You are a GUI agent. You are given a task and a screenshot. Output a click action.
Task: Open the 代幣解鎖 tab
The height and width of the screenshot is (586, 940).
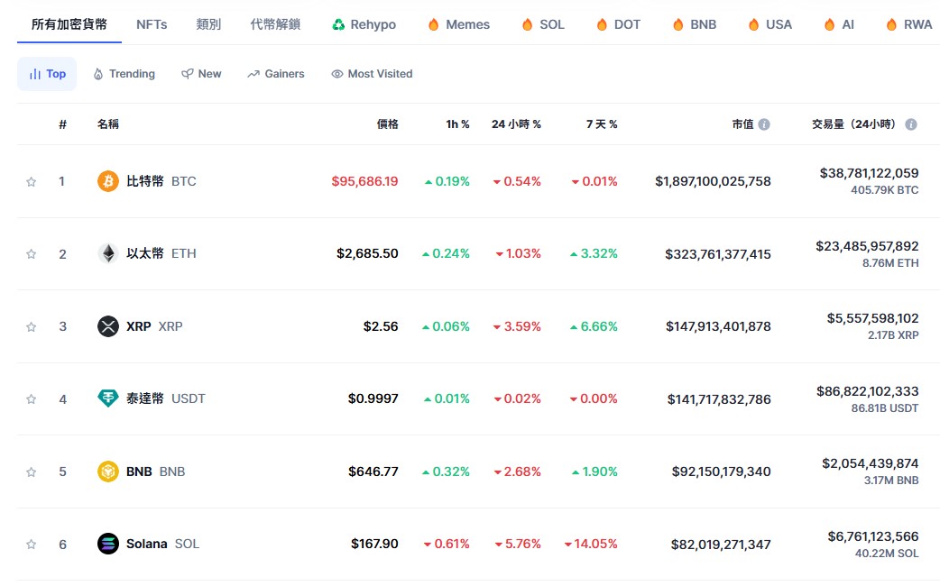pyautogui.click(x=275, y=24)
